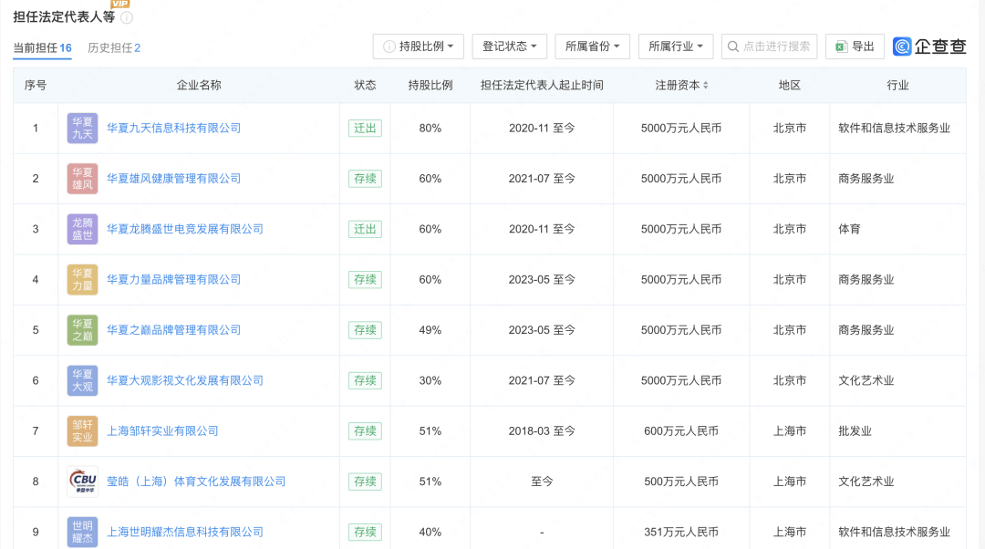
Task: Click the 地区 column header
Action: coord(790,86)
